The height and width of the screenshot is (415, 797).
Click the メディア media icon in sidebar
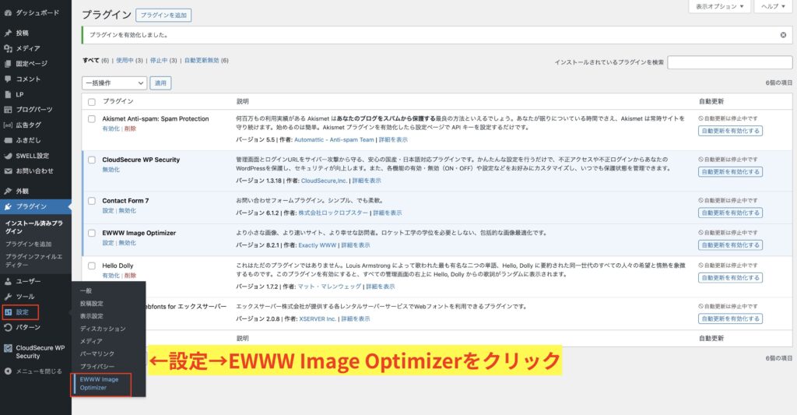[x=8, y=48]
